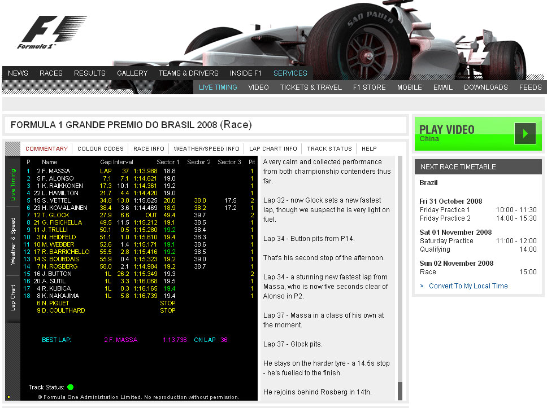The image size is (547, 408).
Task: Open TICKETS & TRAVEL submenu item
Action: tap(311, 87)
